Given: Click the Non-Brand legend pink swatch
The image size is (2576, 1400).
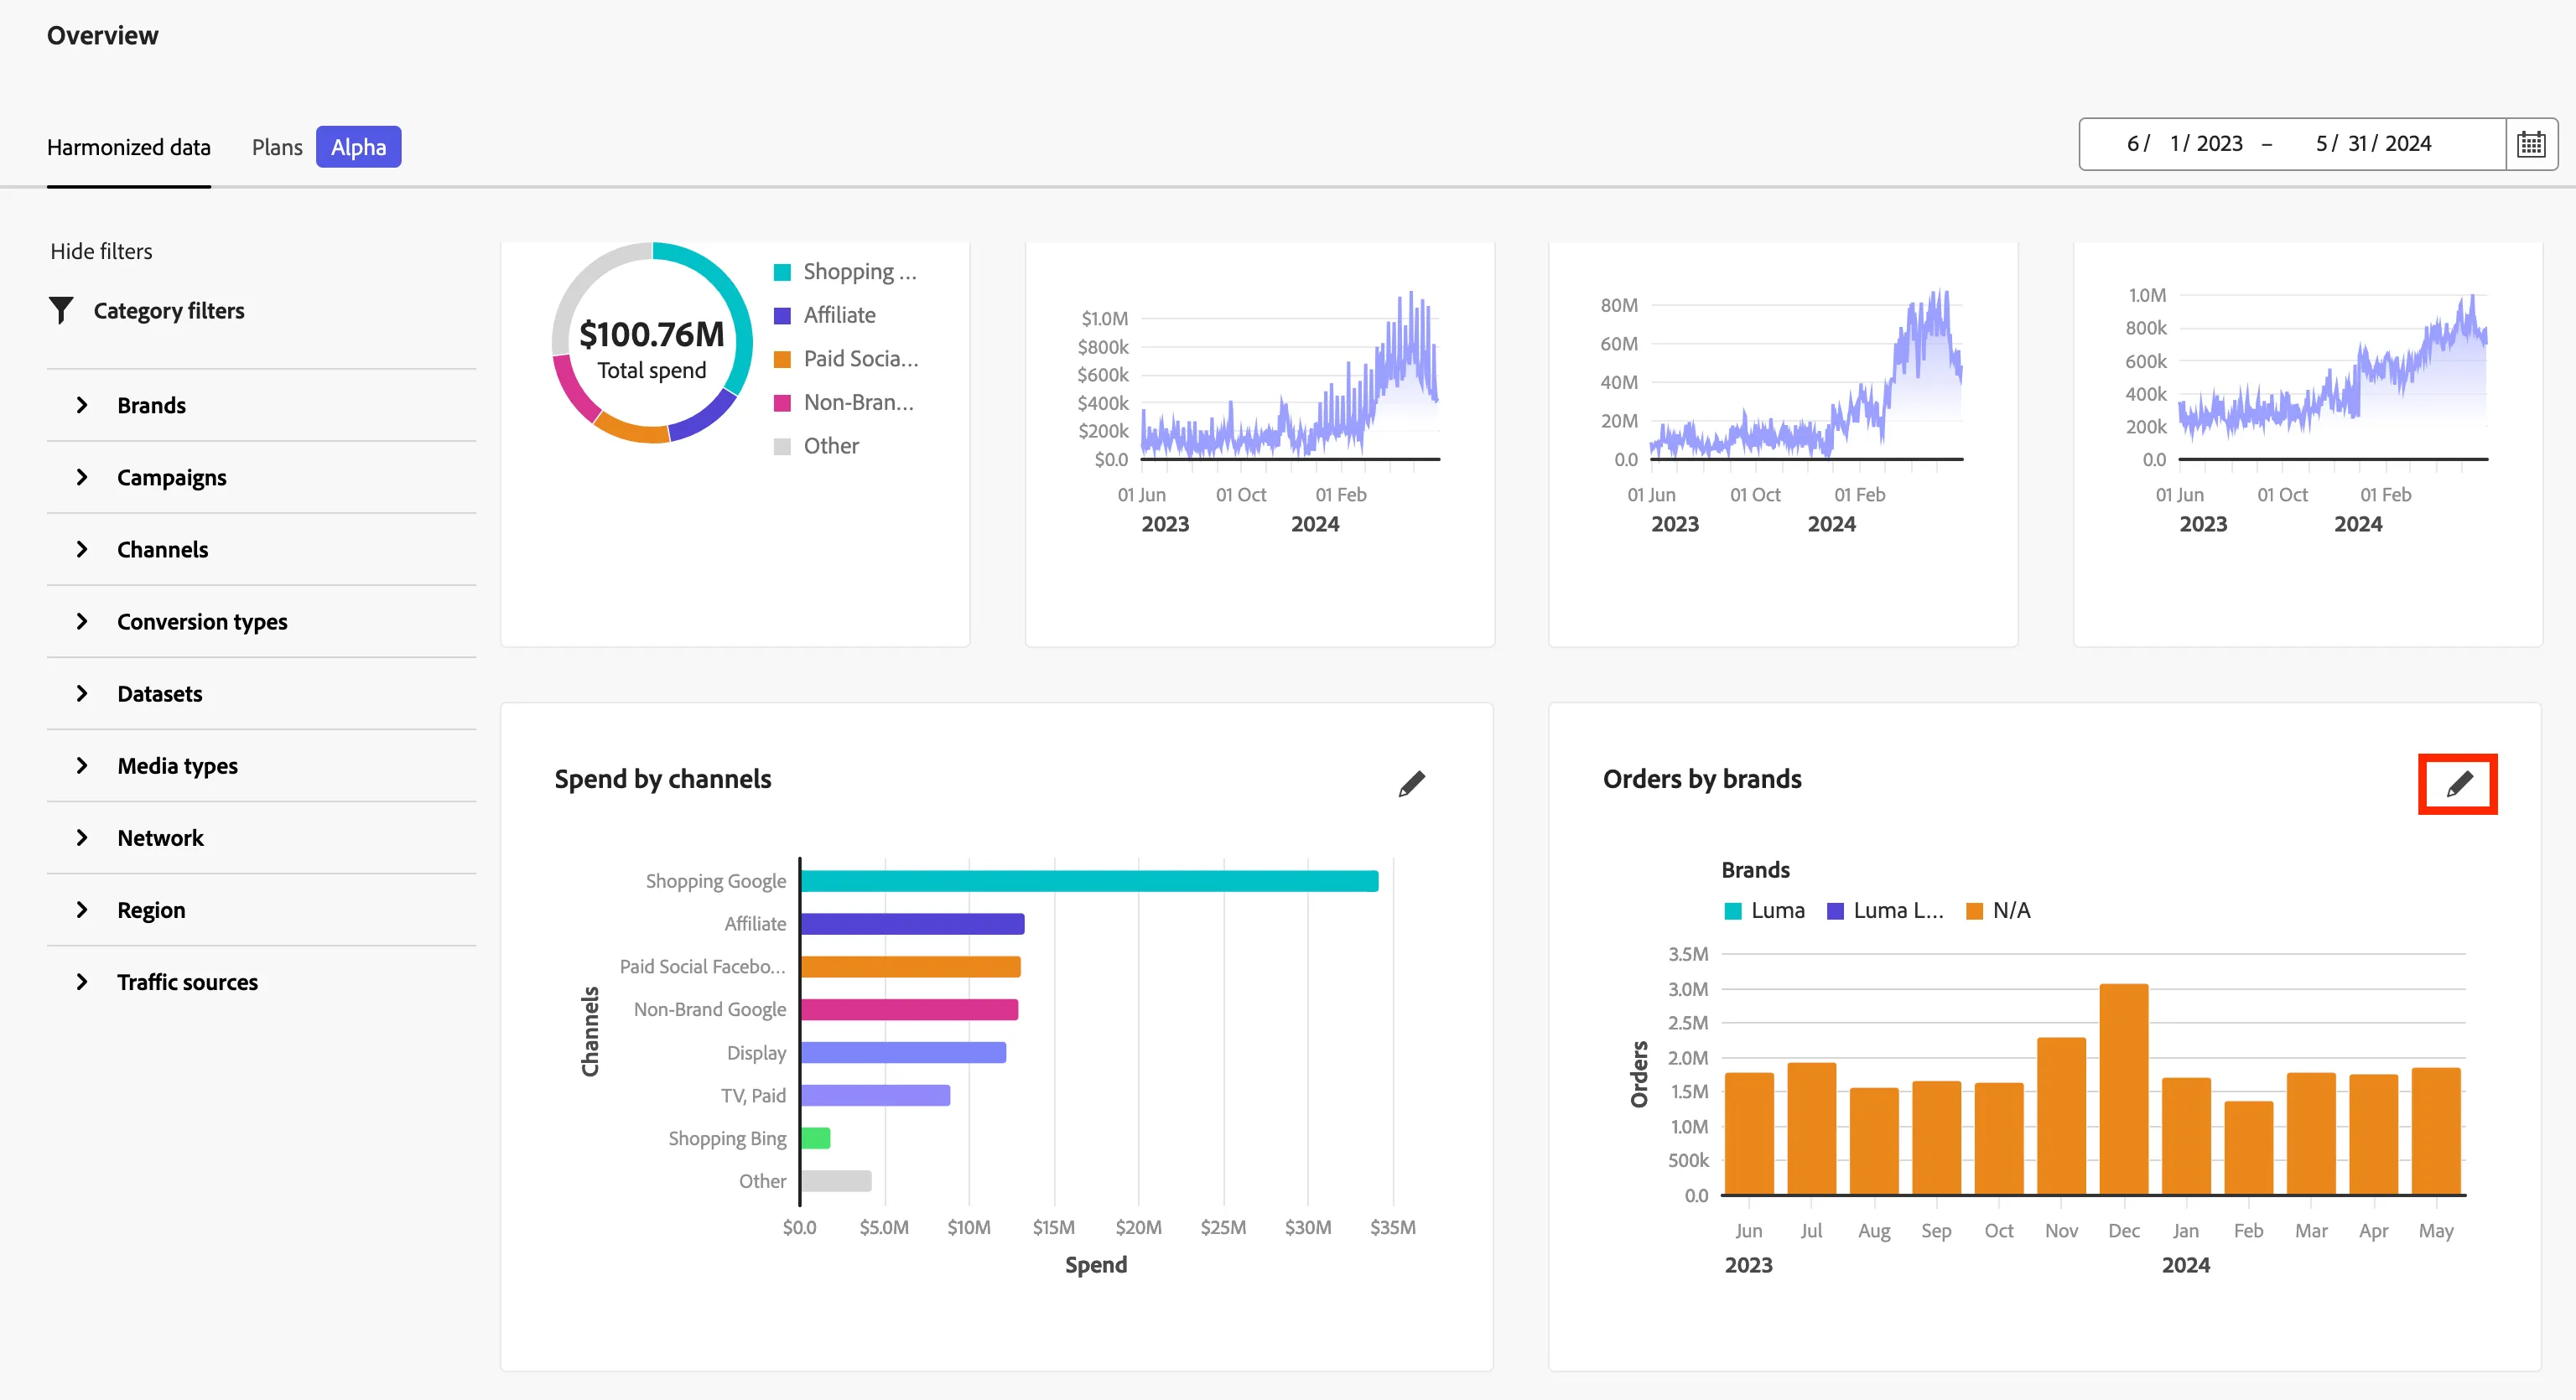Looking at the screenshot, I should tap(782, 403).
